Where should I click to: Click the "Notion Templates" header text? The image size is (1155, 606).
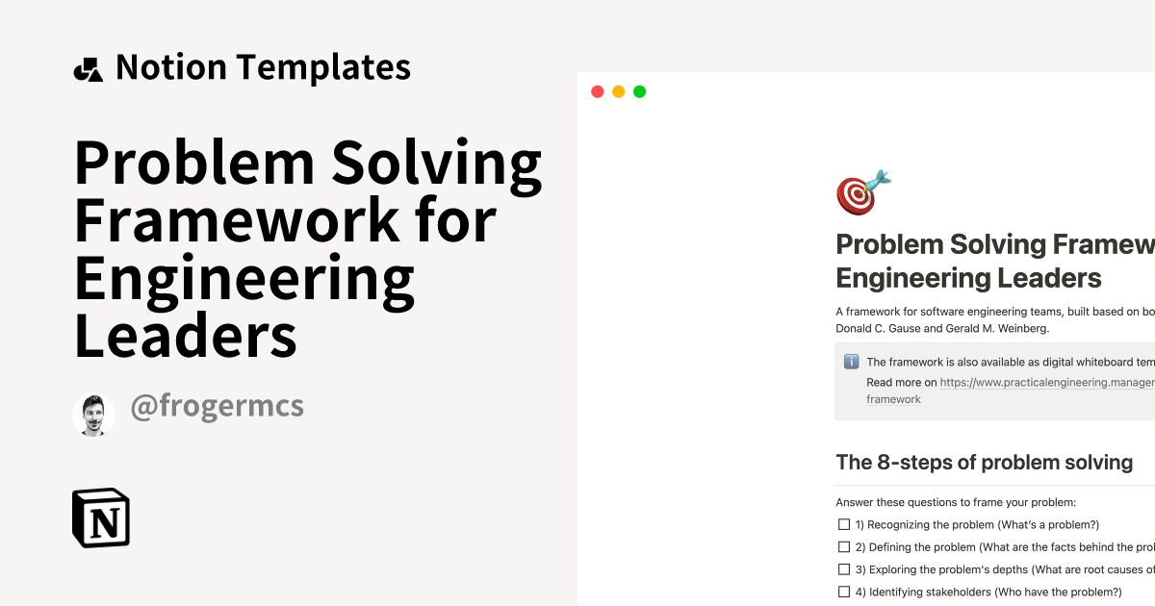[264, 66]
